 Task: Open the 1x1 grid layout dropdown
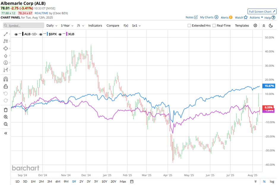(136, 26)
